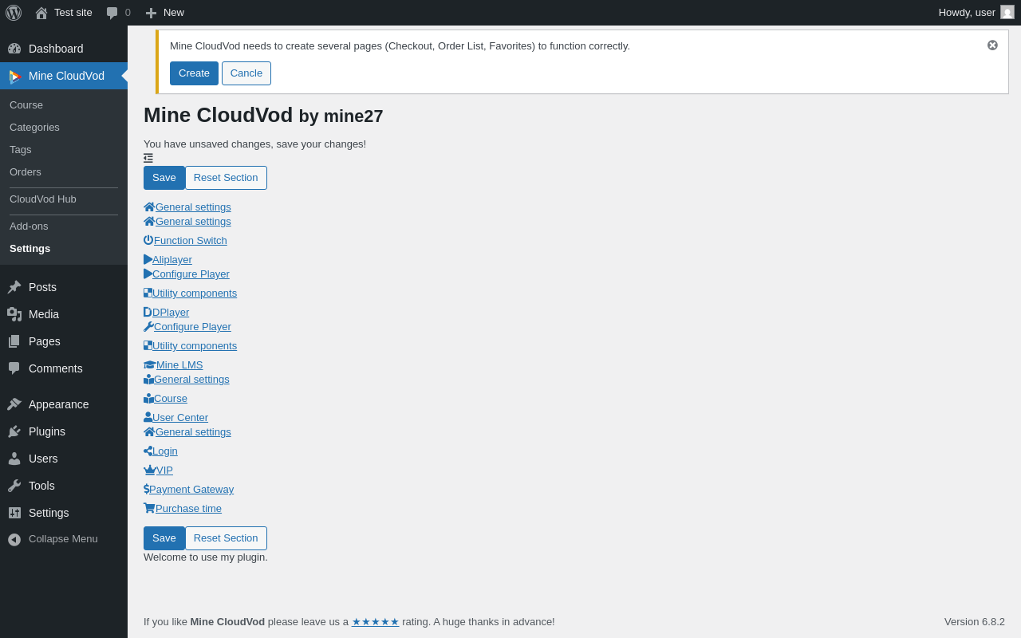Click the share icon beside Login
The image size is (1021, 638).
[x=148, y=451]
